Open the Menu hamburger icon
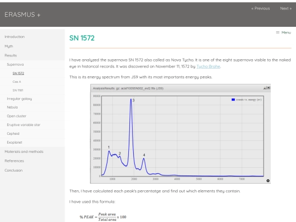The width and height of the screenshot is (296, 222). click(278, 32)
